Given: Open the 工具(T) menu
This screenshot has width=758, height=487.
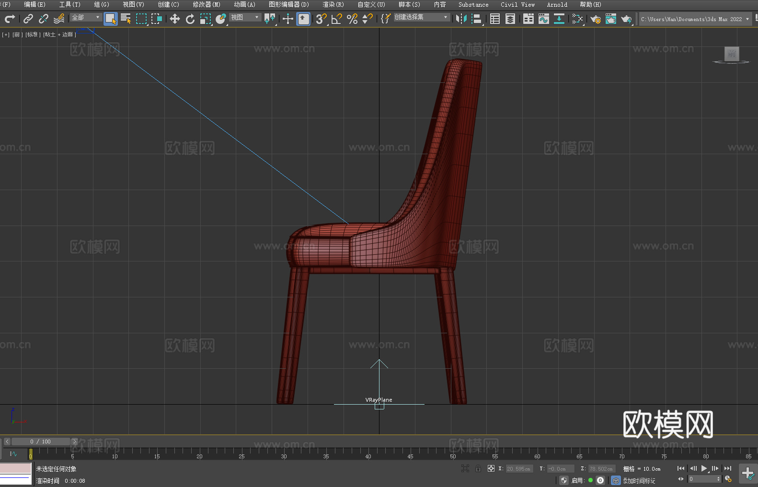Looking at the screenshot, I should tap(69, 4).
